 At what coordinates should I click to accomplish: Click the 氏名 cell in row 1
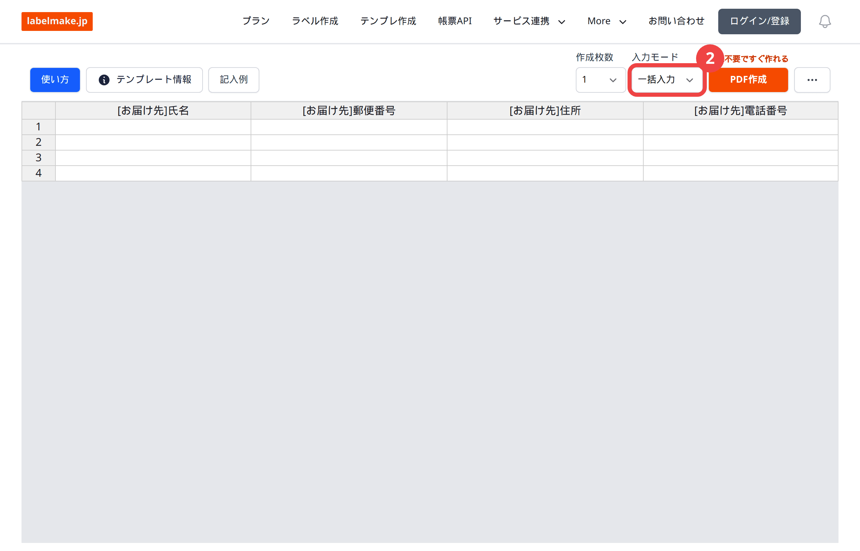point(153,127)
